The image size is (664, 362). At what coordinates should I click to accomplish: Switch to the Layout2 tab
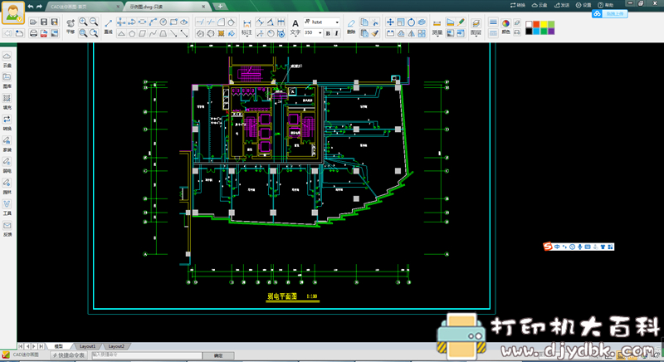tap(116, 346)
